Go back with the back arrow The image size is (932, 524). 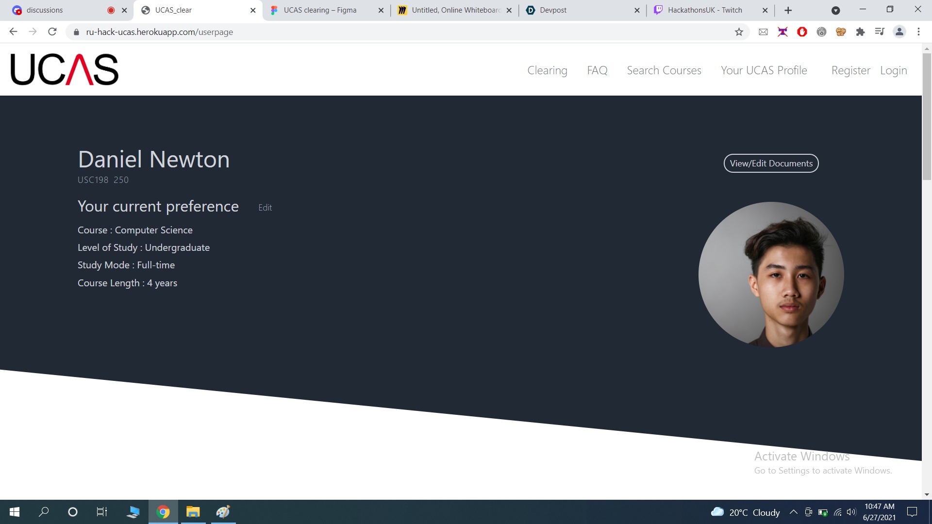[x=14, y=32]
